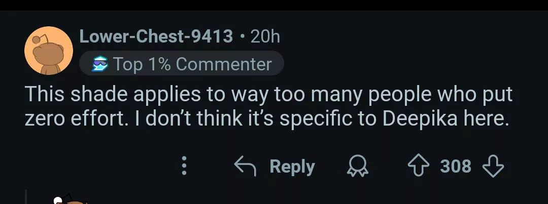This screenshot has width=548, height=204.
Task: Tap the curved reply arrow icon
Action: click(x=246, y=166)
